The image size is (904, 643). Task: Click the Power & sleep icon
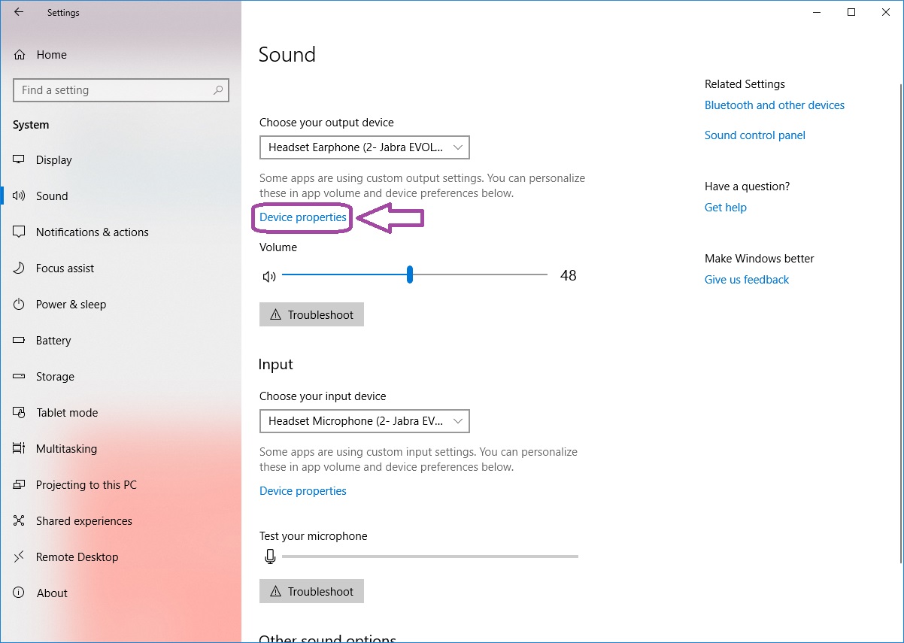tap(20, 305)
